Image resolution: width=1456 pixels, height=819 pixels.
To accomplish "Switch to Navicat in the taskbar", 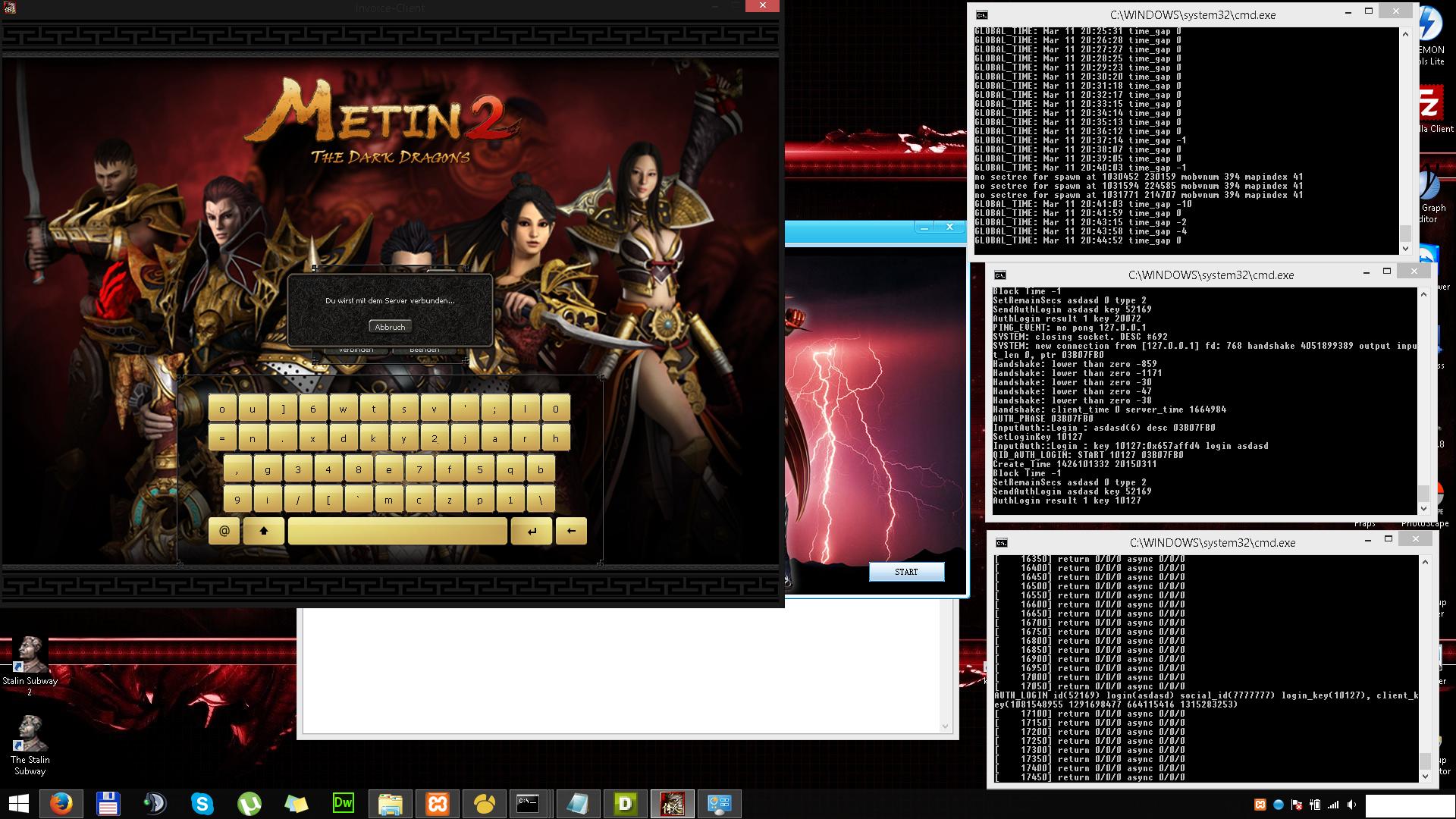I will (x=485, y=804).
